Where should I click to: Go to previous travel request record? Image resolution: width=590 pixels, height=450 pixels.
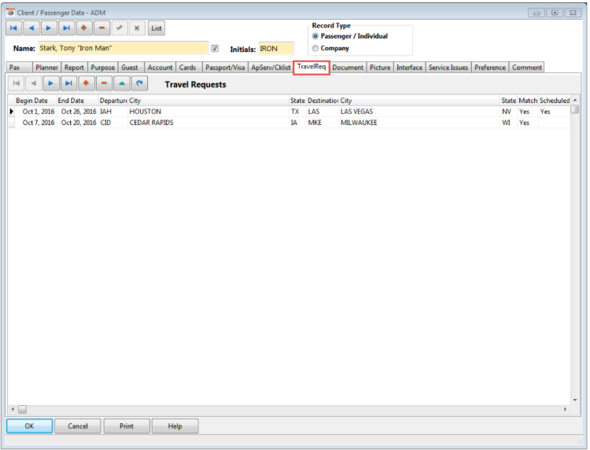tap(34, 83)
